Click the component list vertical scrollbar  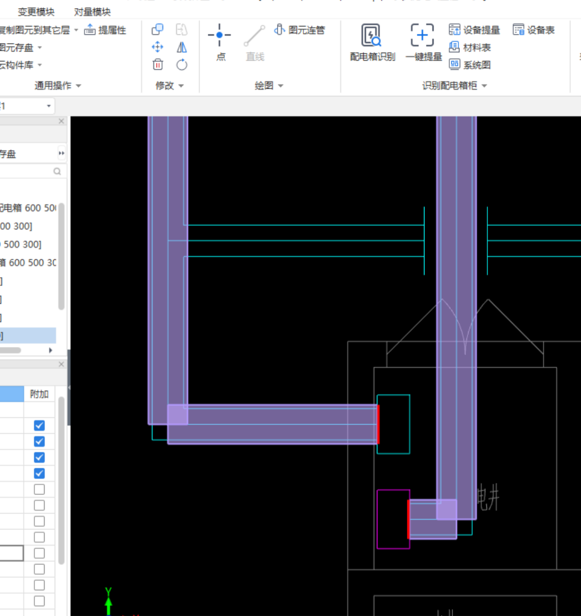point(61,256)
